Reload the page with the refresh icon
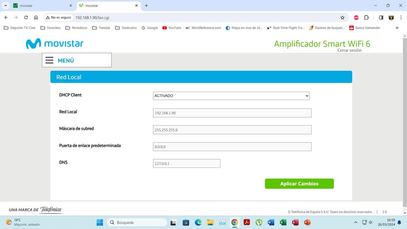Screen dimensions: 407x229 pyautogui.click(x=26, y=18)
